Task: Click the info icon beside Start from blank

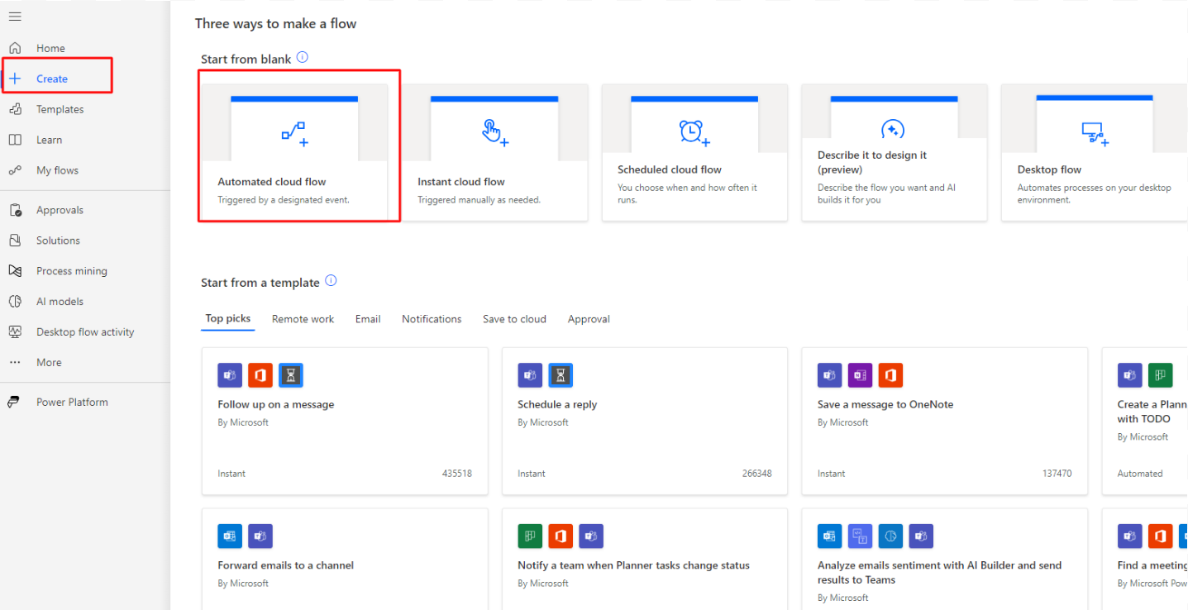Action: pos(302,57)
